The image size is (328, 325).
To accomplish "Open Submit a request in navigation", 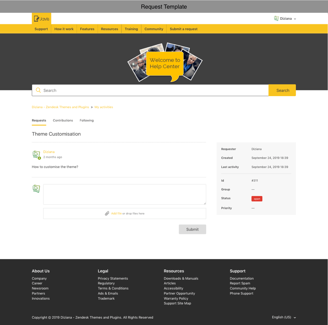I will tap(183, 29).
